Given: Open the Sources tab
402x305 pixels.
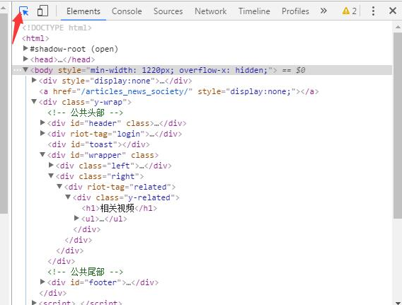Looking at the screenshot, I should pyautogui.click(x=168, y=11).
